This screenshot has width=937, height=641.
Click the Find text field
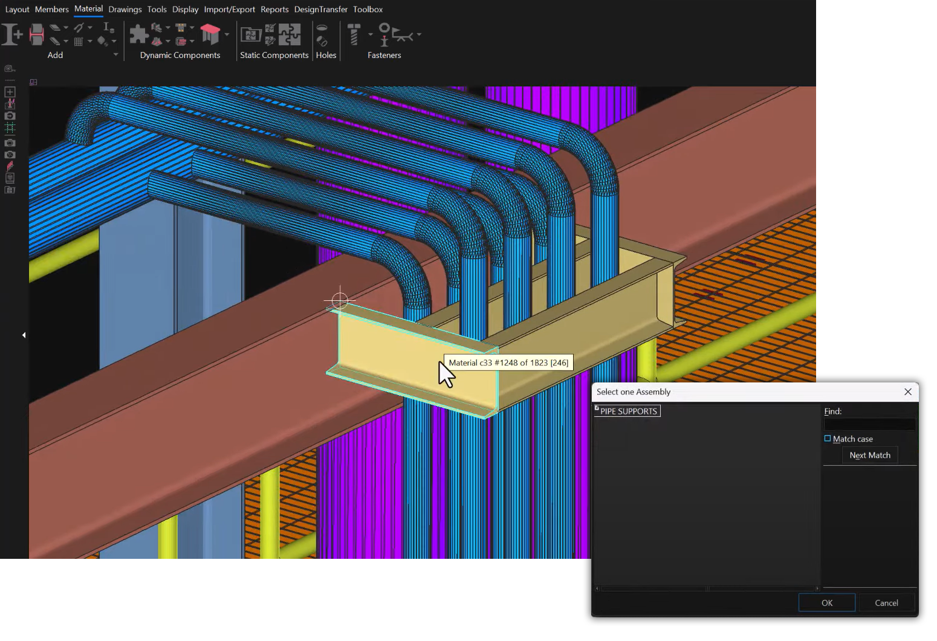869,424
